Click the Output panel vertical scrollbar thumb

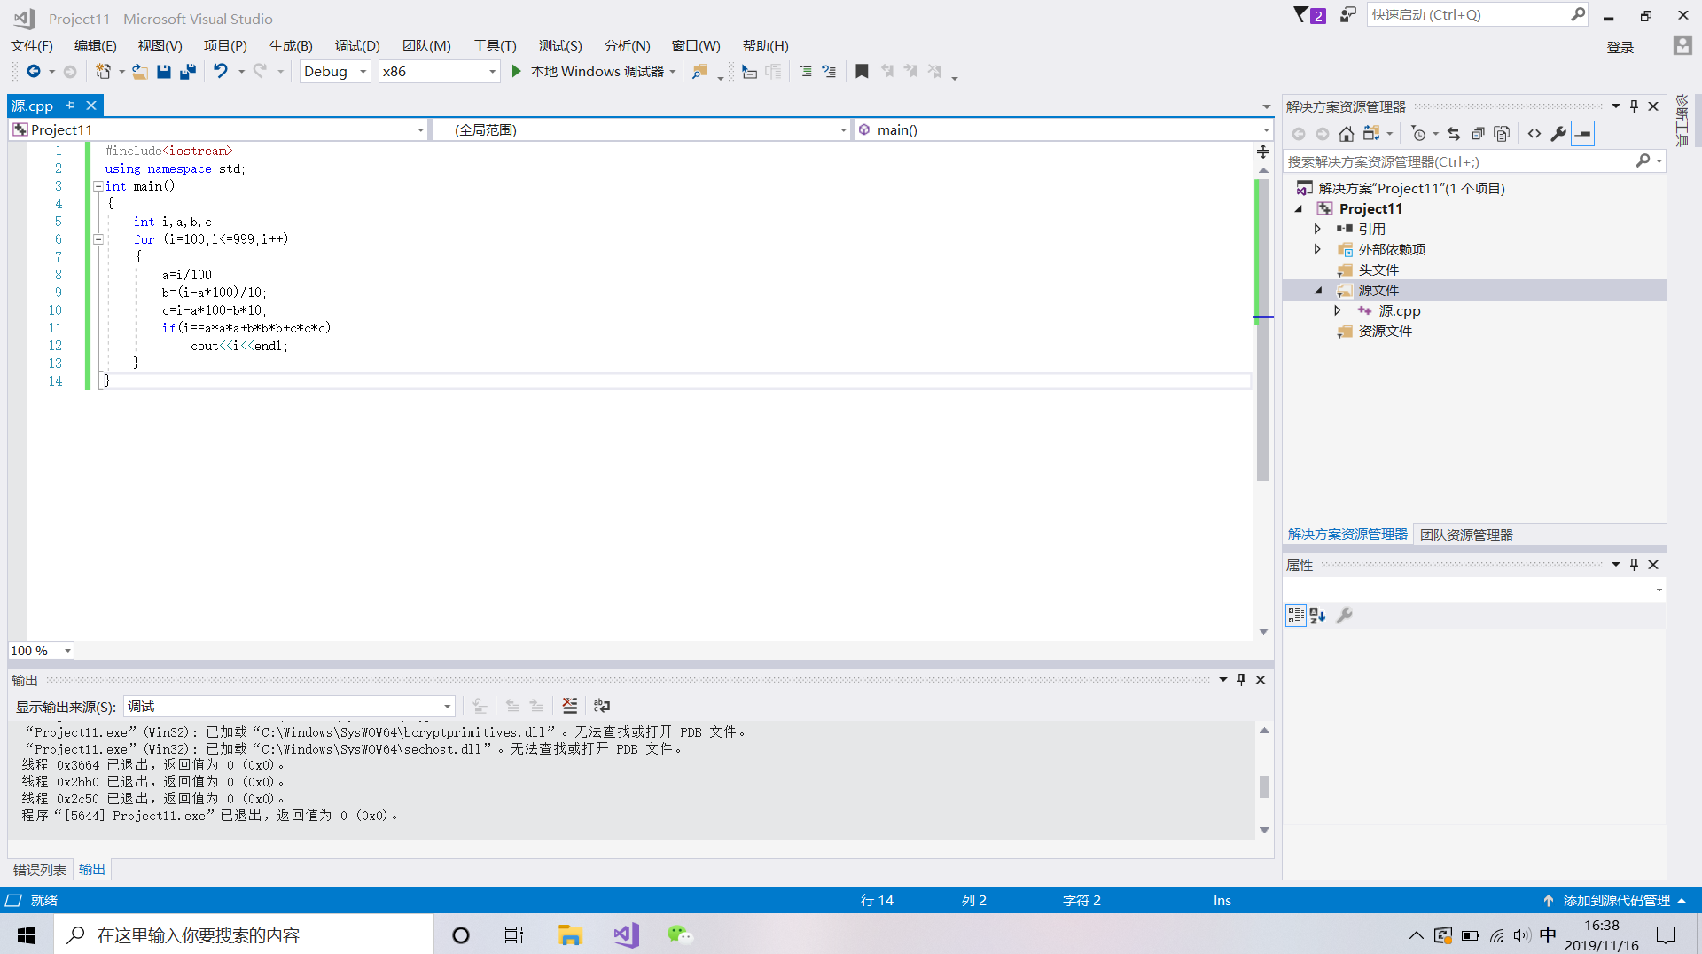click(1264, 786)
